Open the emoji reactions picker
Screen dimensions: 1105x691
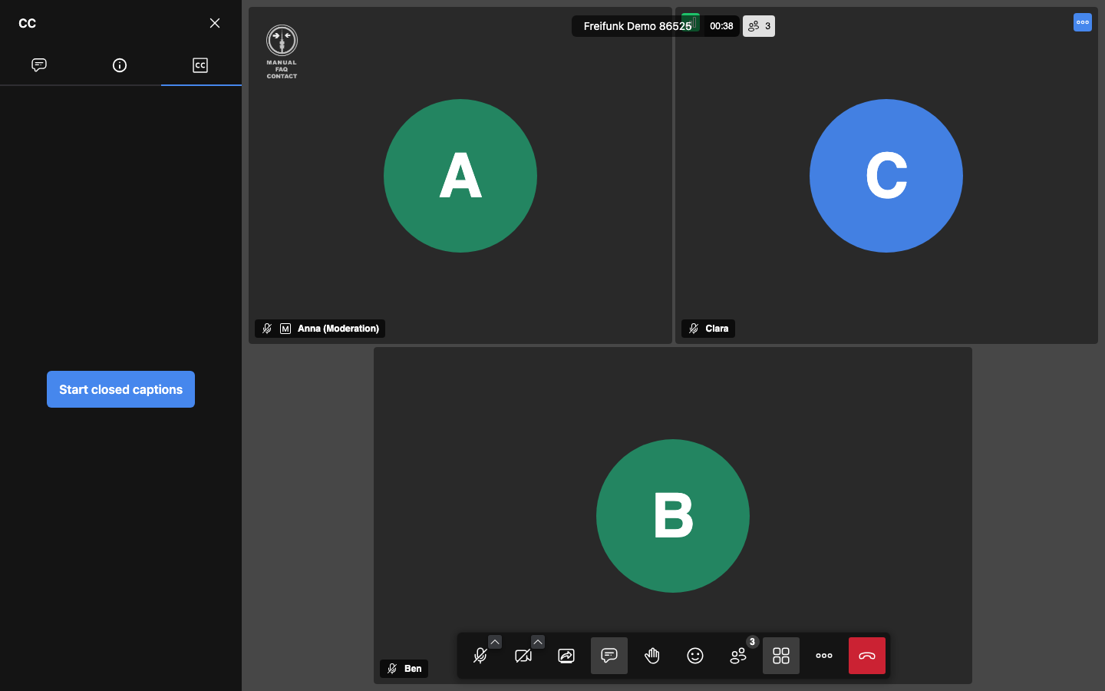click(x=695, y=656)
